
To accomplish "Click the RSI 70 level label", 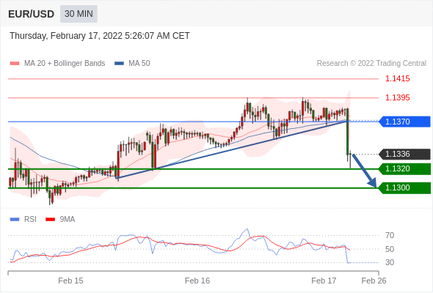I will (x=390, y=235).
